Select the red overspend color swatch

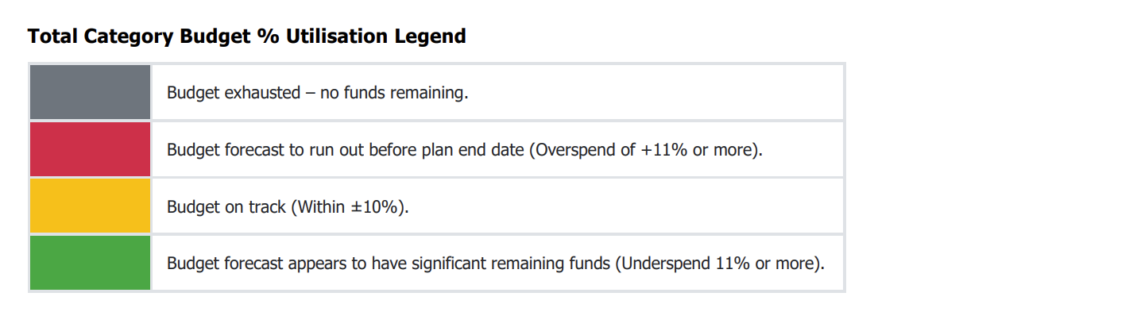pyautogui.click(x=90, y=149)
